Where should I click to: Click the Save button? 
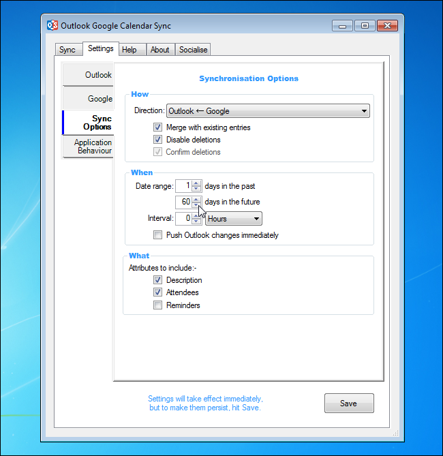349,403
